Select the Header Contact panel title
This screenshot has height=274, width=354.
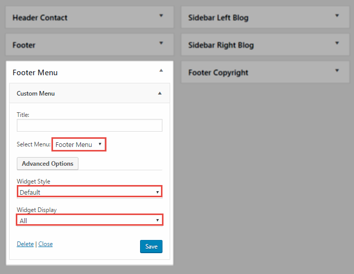40,18
